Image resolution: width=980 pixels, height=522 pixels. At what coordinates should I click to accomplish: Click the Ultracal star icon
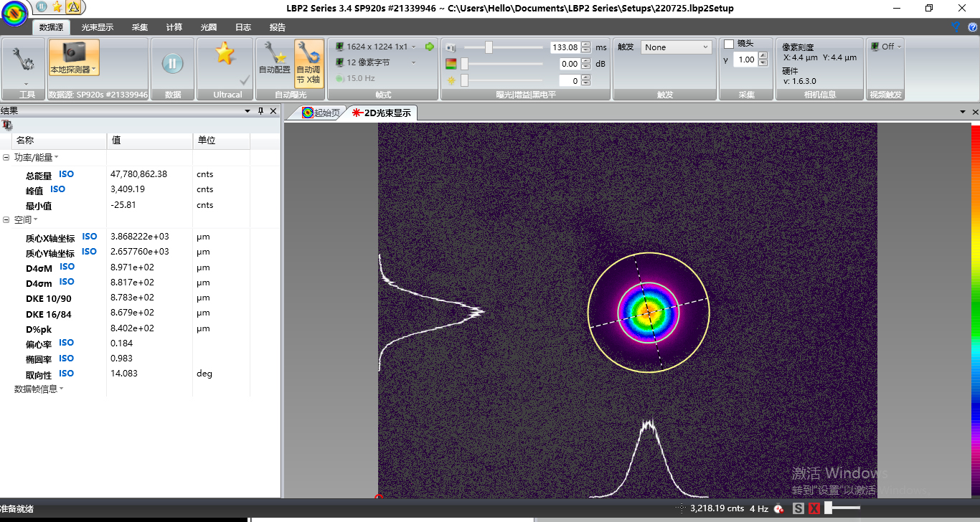tap(225, 54)
